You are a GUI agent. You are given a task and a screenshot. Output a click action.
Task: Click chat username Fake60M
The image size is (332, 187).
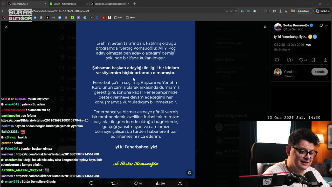point(11,149)
